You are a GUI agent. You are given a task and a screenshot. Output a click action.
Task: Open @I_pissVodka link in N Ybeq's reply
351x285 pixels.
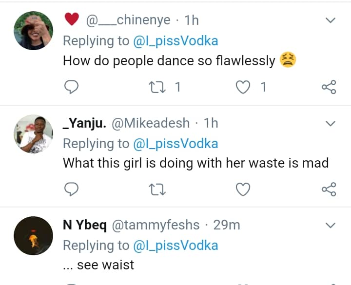175,245
